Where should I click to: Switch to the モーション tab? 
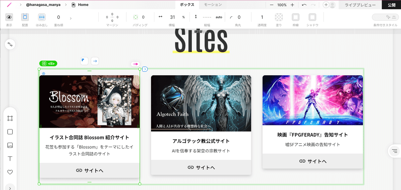213,5
